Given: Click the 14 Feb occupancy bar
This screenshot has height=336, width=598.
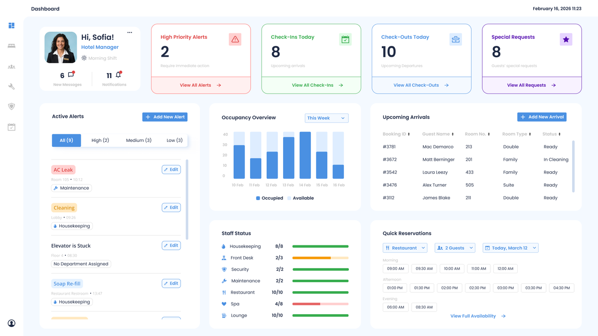Looking at the screenshot, I should (x=305, y=155).
